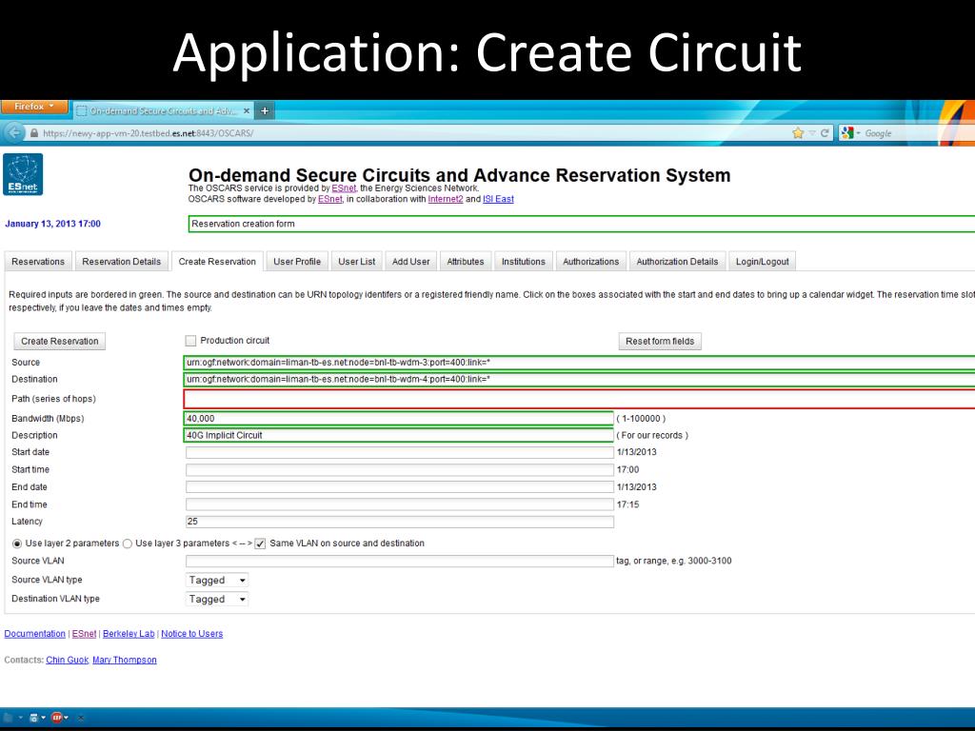
Task: Click Reset form fields button
Action: pyautogui.click(x=660, y=342)
